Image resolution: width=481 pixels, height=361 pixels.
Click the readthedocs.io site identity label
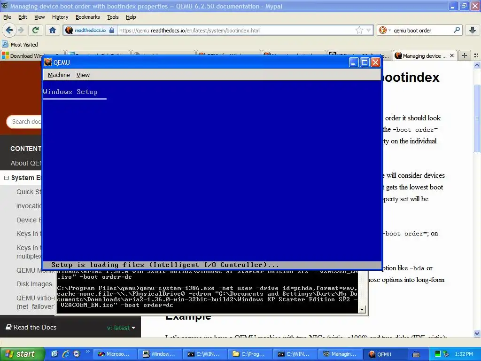coord(90,30)
